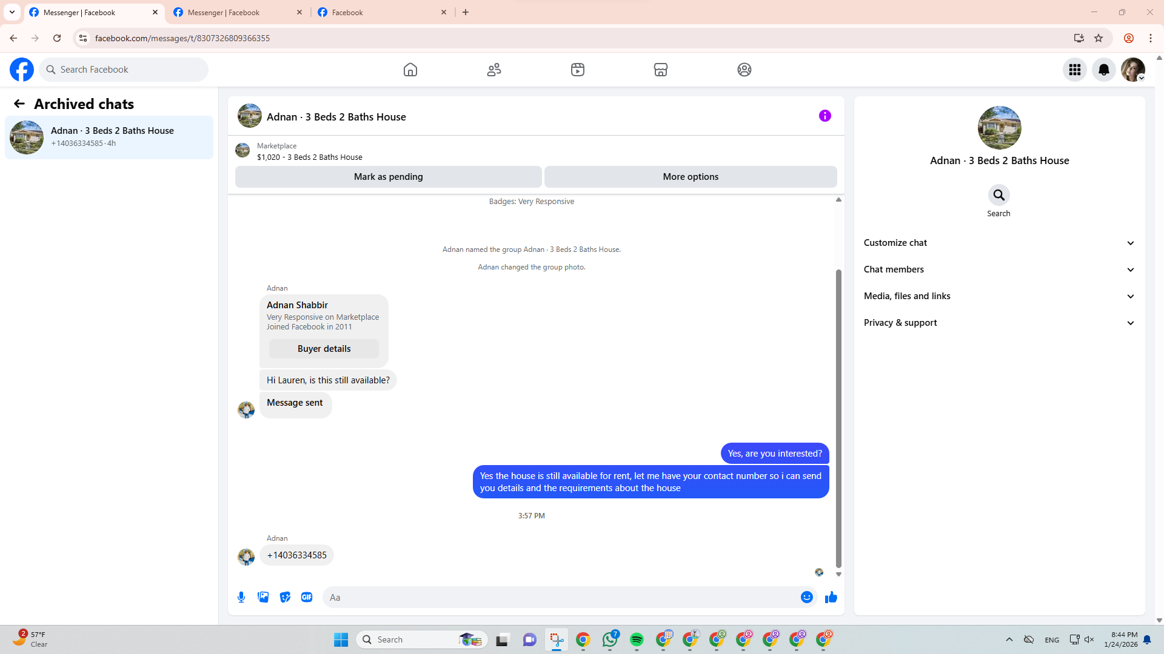
Task: Open the emoji picker in message box
Action: point(806,597)
